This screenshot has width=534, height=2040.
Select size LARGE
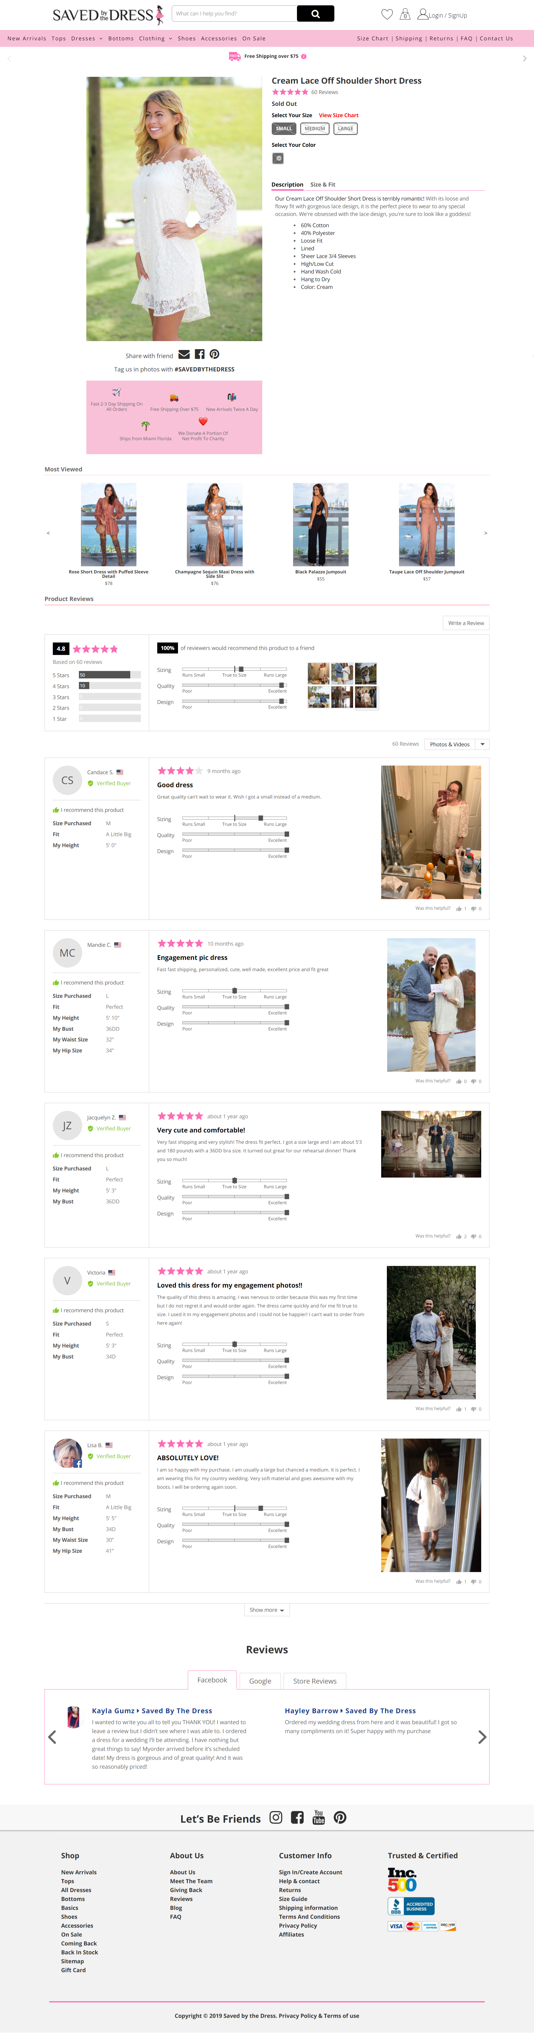tap(345, 128)
